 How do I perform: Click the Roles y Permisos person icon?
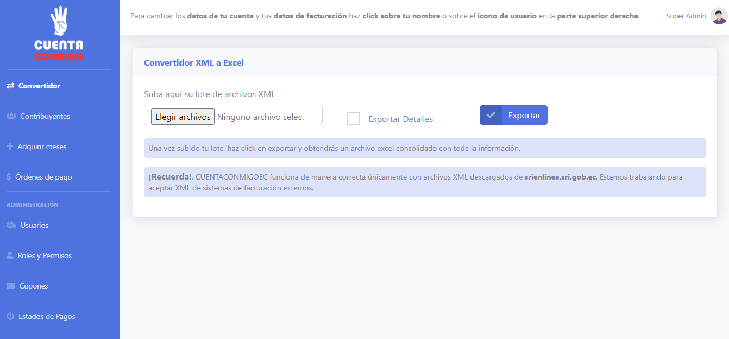click(10, 255)
